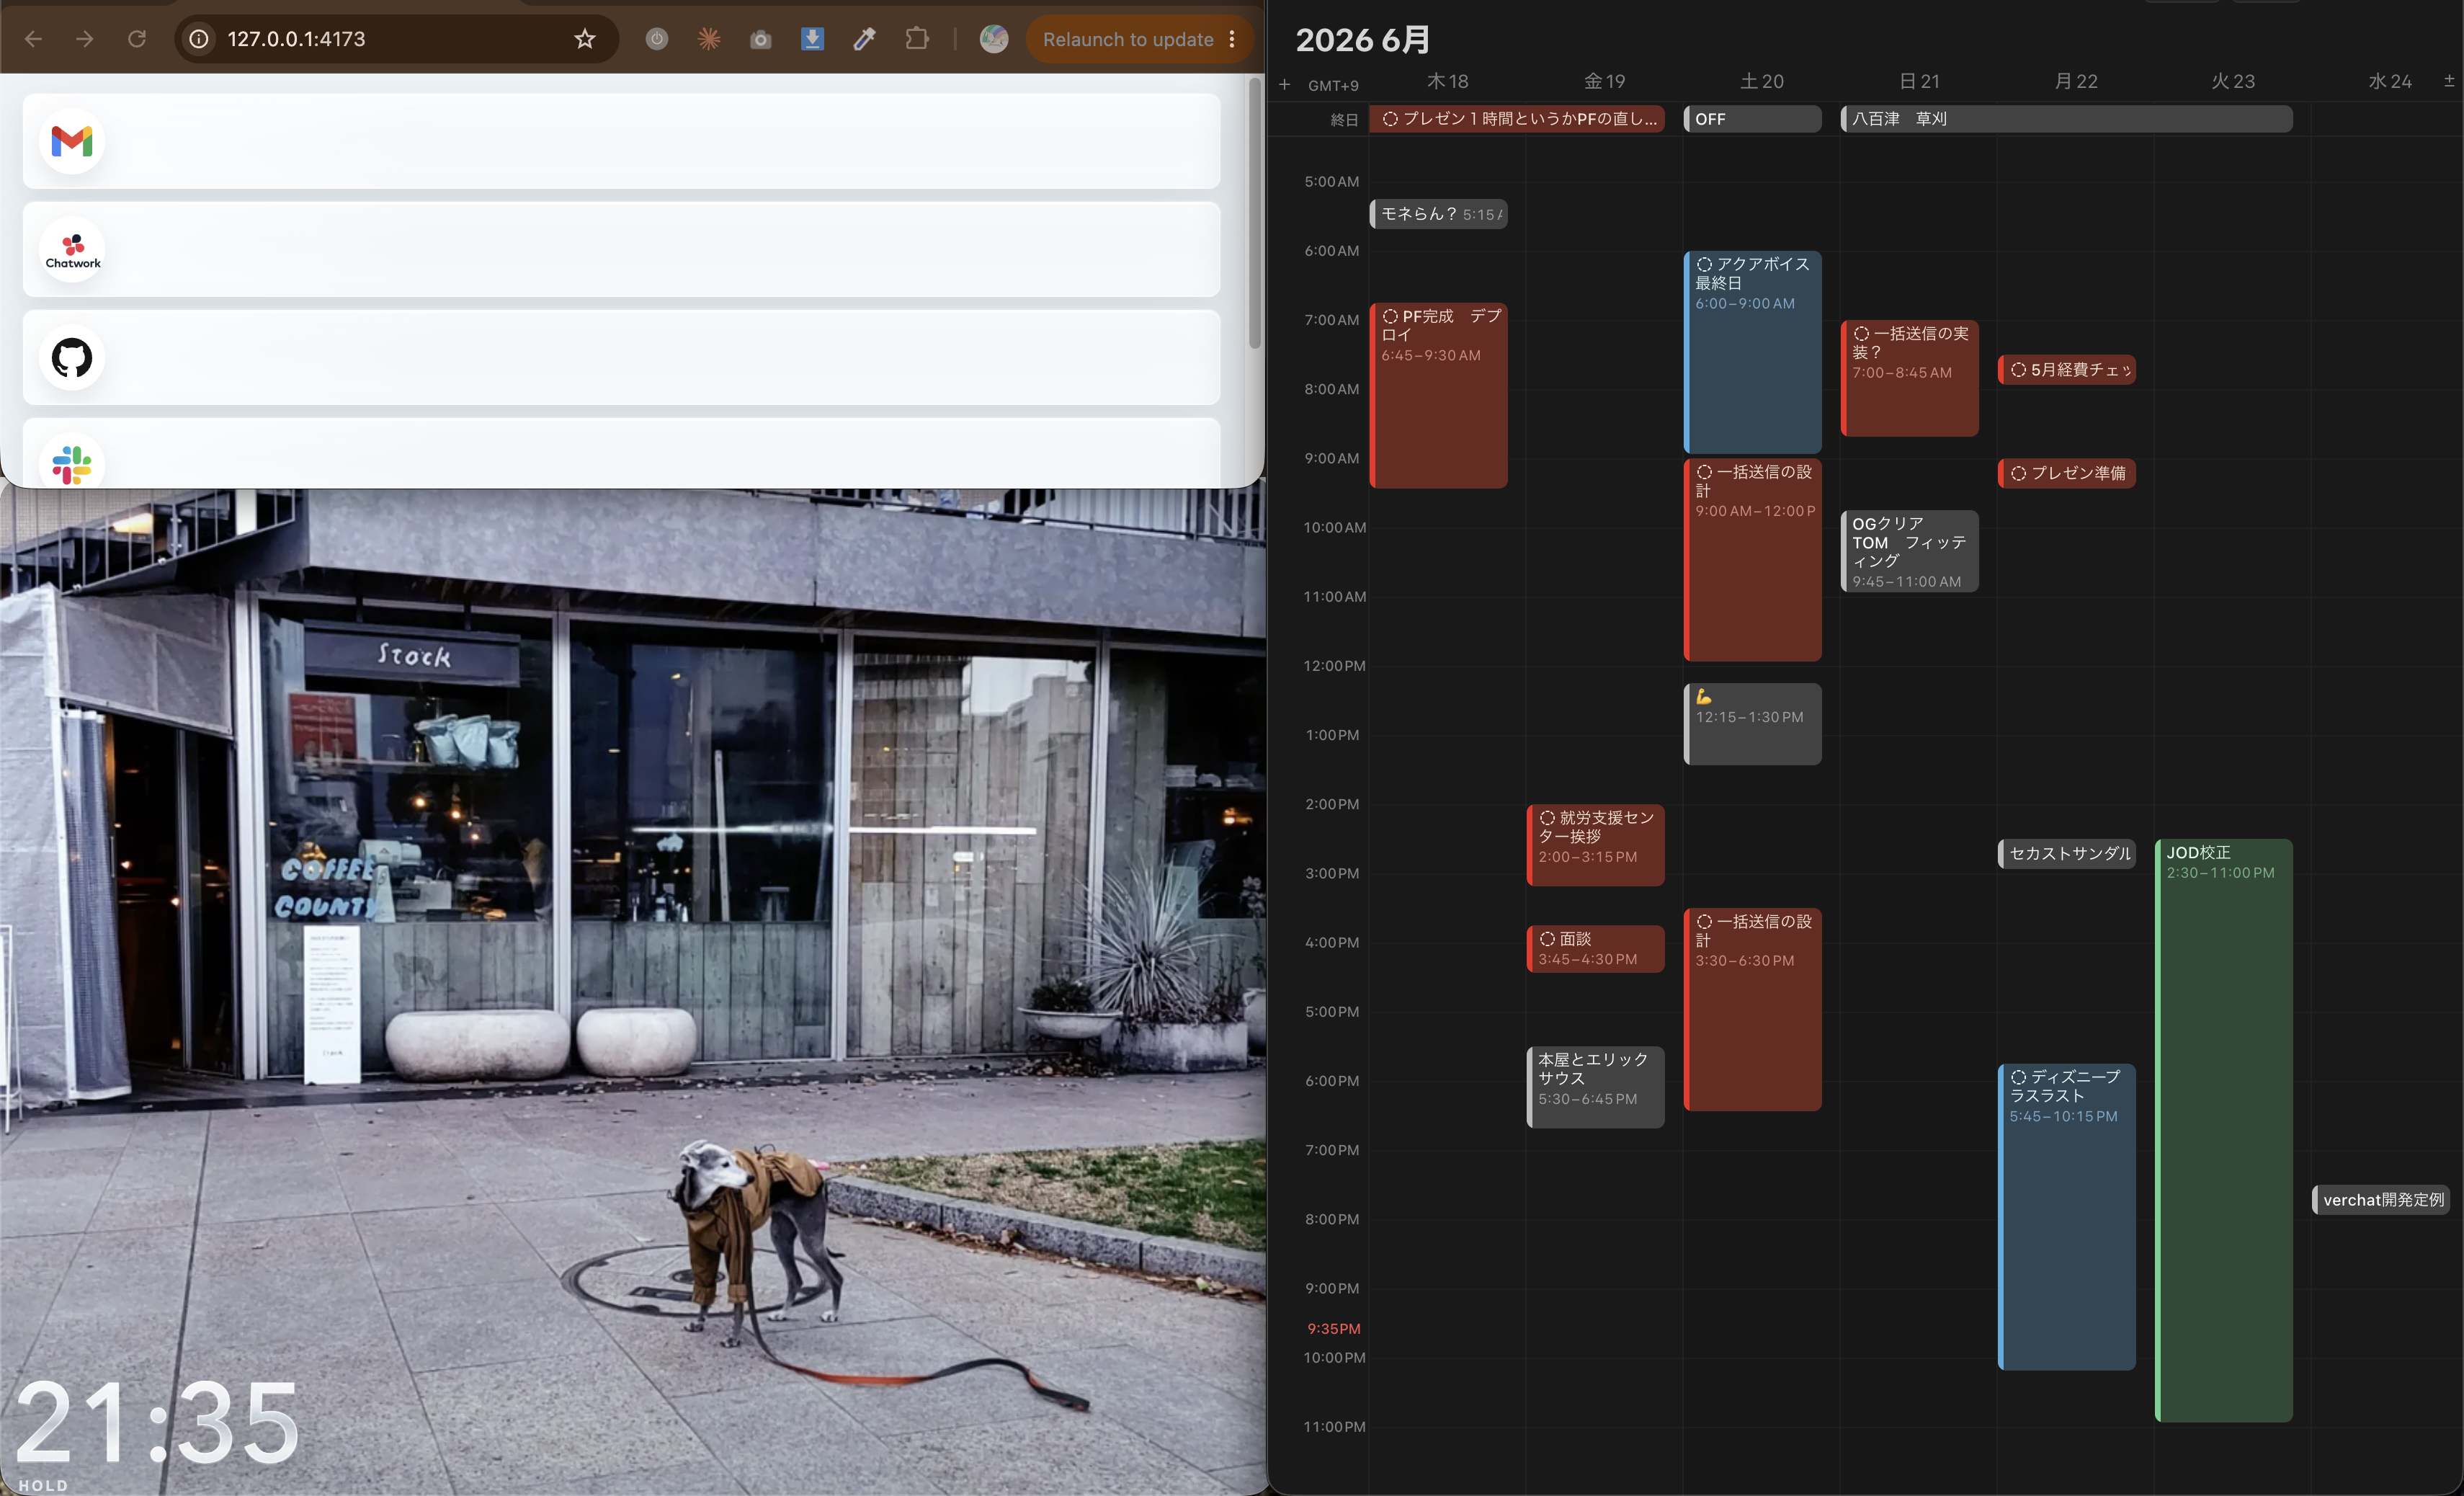Toggle プレゼン準備 task circle
The image size is (2464, 1496).
(x=2018, y=474)
